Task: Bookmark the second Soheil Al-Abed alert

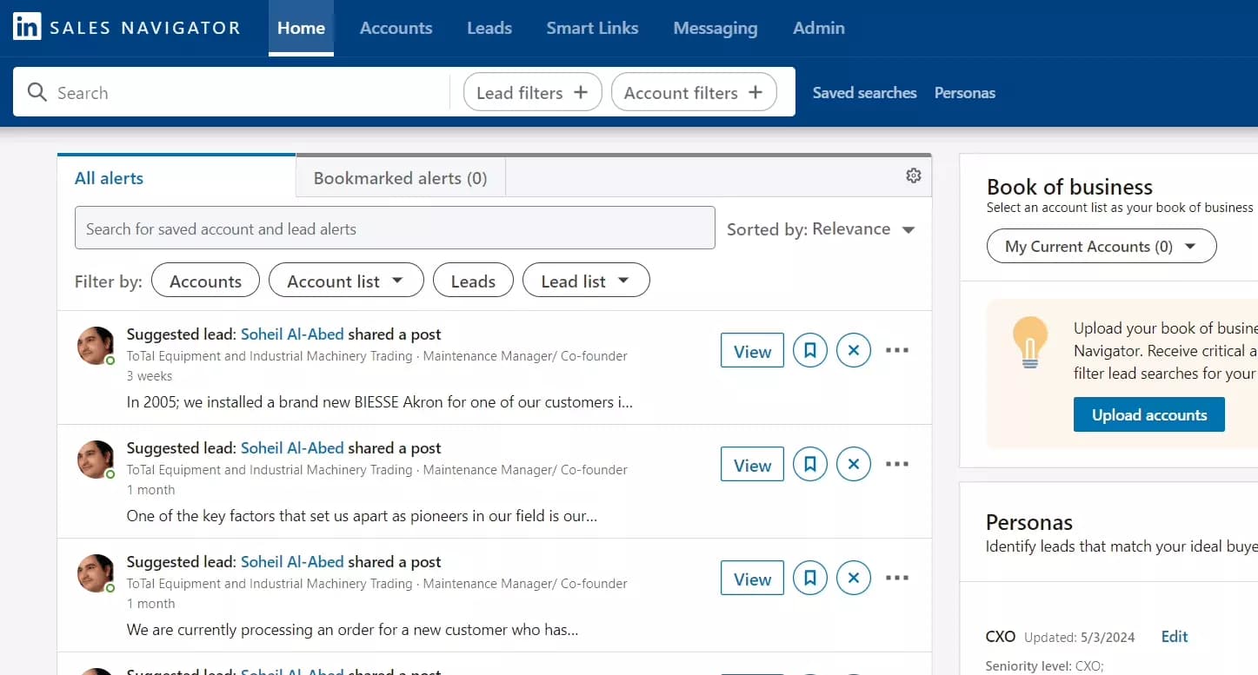Action: (x=809, y=465)
